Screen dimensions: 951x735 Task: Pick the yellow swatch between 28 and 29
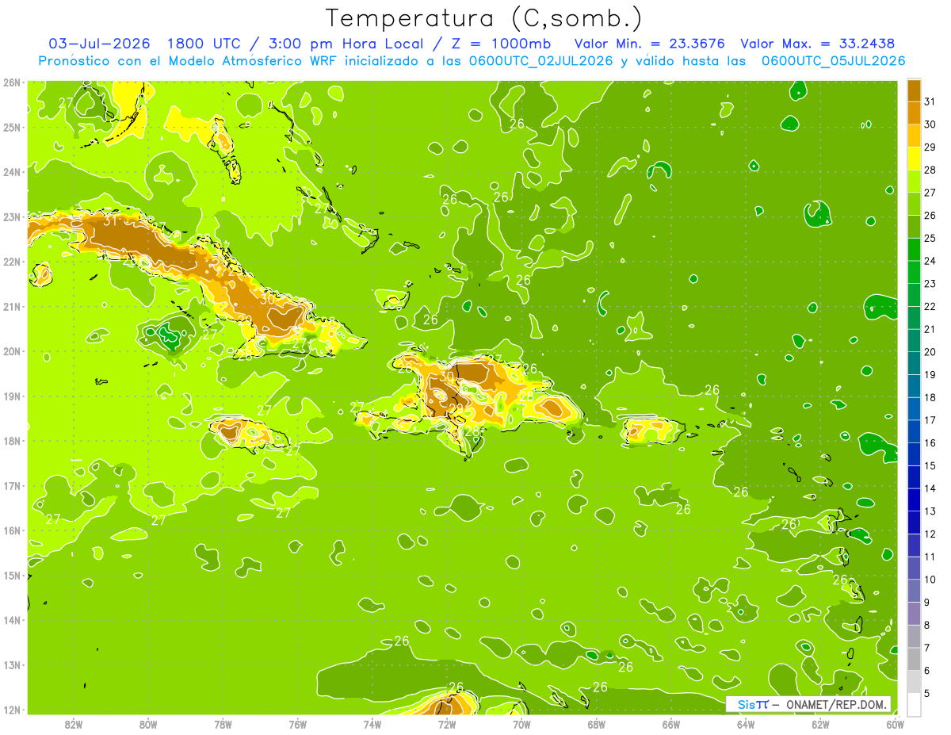pos(914,158)
